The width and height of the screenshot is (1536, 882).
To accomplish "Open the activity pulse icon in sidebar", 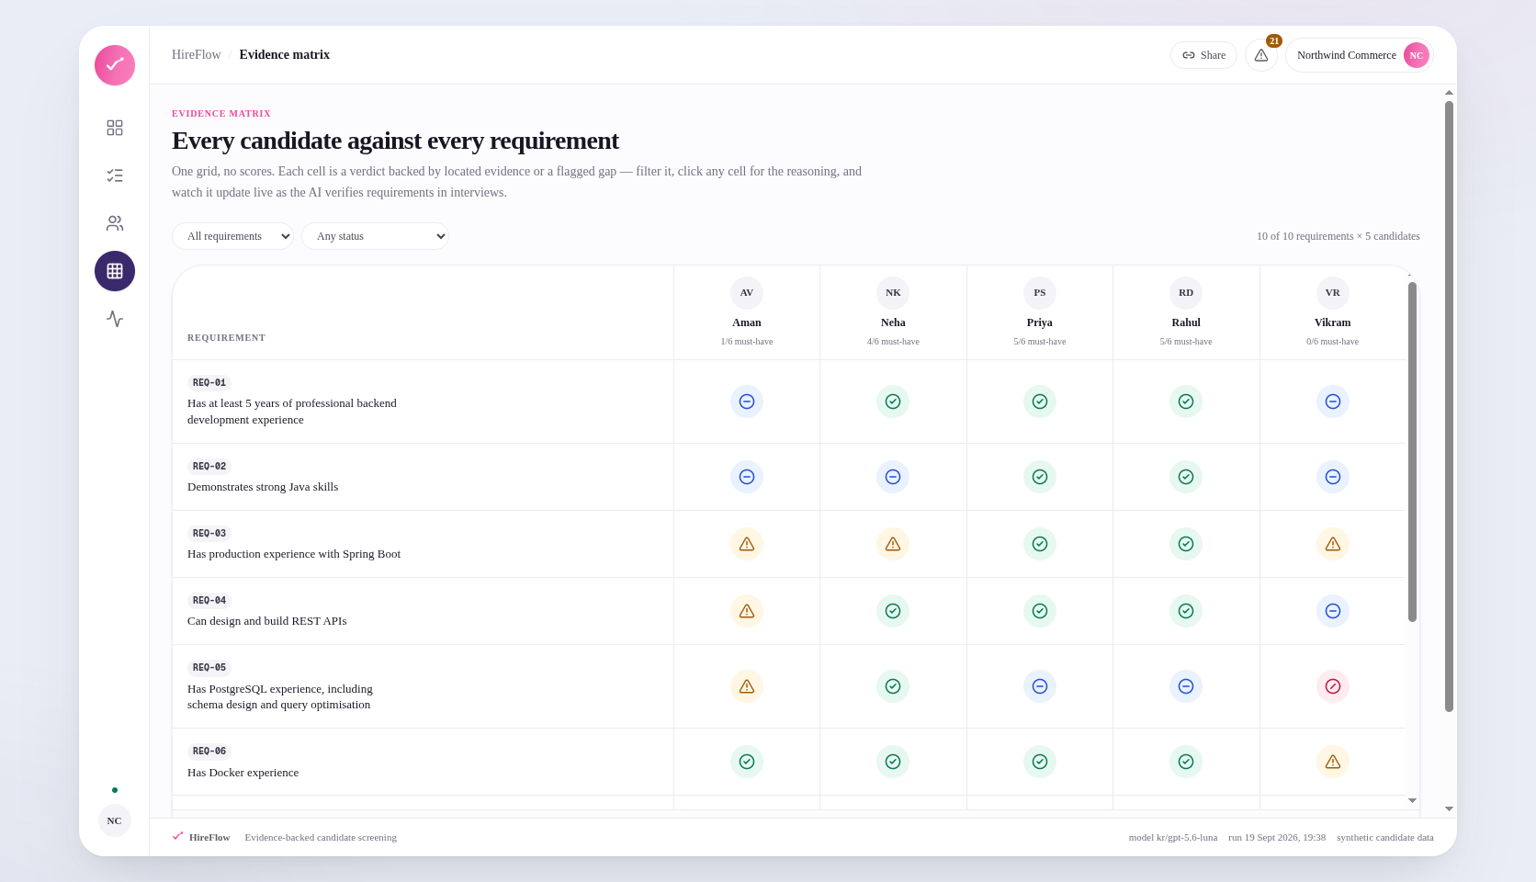I will coord(115,319).
